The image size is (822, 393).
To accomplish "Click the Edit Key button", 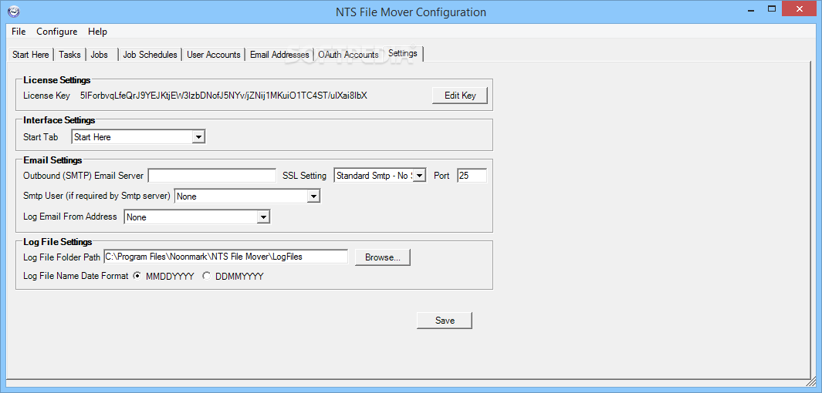I will [x=460, y=96].
